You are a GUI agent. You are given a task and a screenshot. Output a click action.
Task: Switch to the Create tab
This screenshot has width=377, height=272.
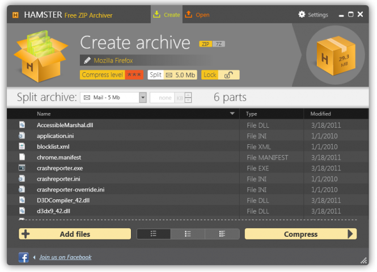pyautogui.click(x=167, y=15)
